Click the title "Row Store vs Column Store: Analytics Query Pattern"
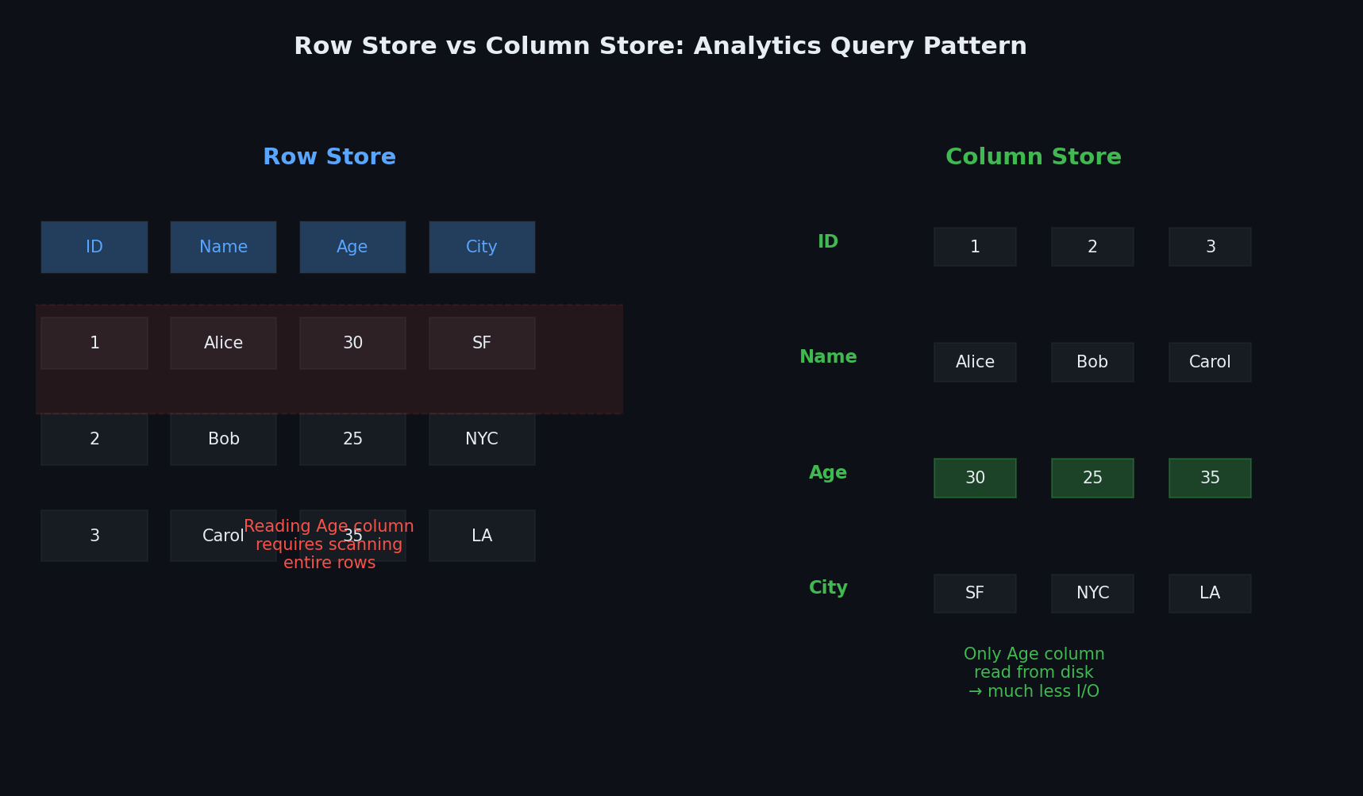This screenshot has height=796, width=1363. coord(660,46)
